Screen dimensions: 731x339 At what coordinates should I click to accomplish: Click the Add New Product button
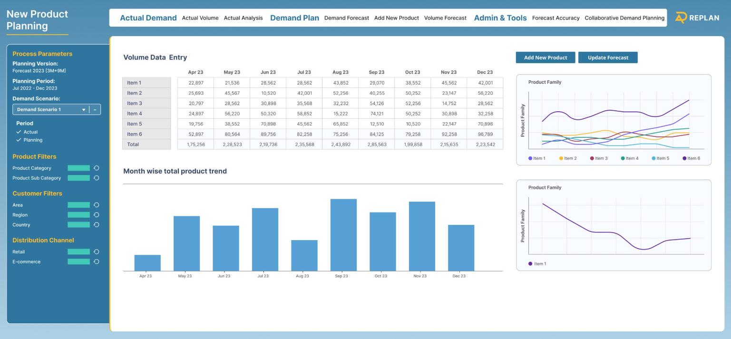[x=545, y=58]
